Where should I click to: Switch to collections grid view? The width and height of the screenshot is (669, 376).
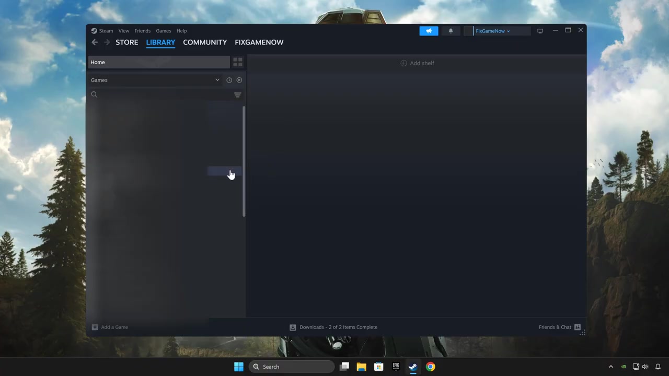(238, 62)
